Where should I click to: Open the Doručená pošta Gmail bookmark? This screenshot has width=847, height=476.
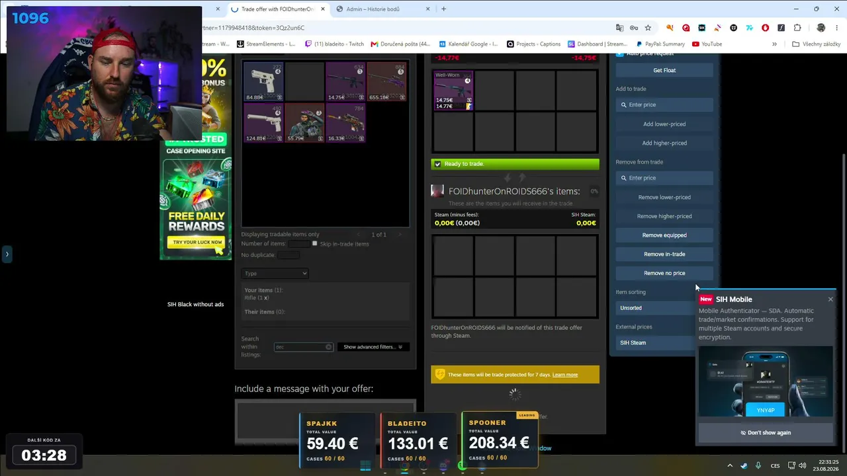400,44
